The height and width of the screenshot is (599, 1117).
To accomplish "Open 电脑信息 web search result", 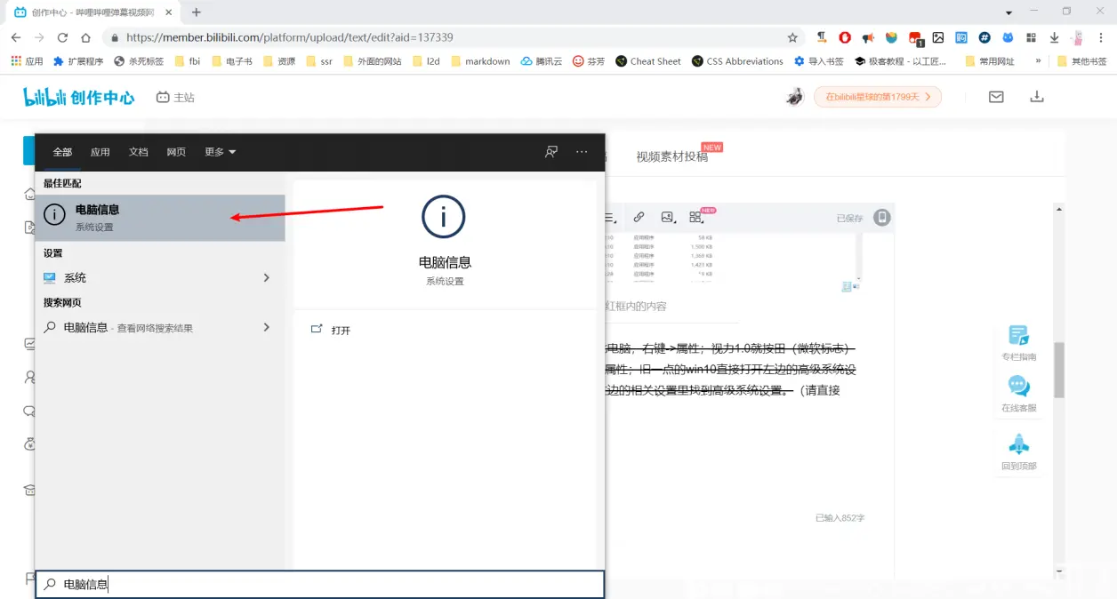I will pyautogui.click(x=160, y=328).
